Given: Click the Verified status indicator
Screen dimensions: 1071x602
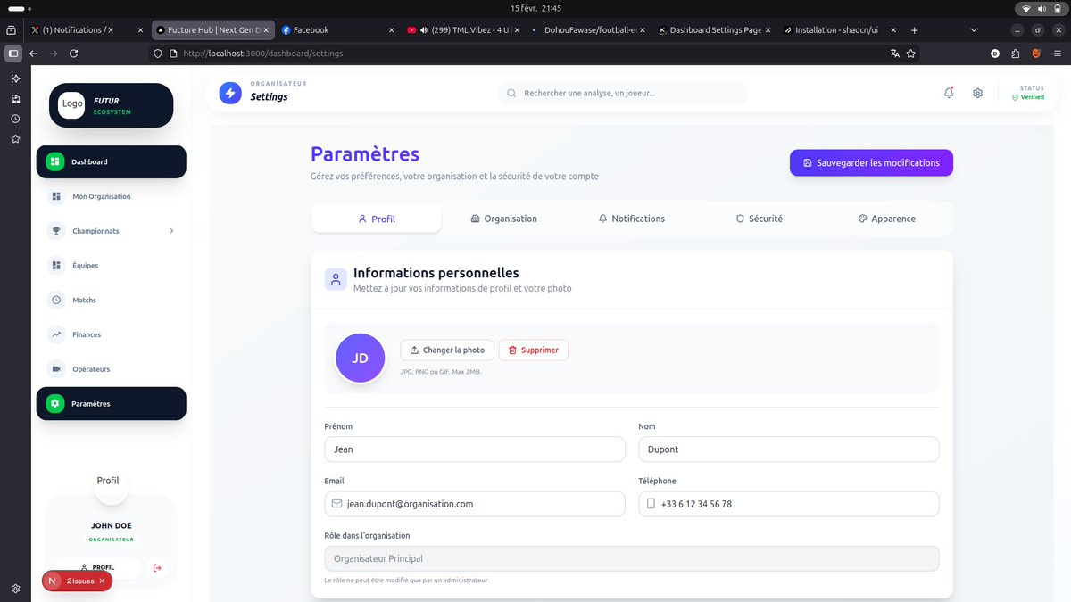Looking at the screenshot, I should [x=1028, y=97].
